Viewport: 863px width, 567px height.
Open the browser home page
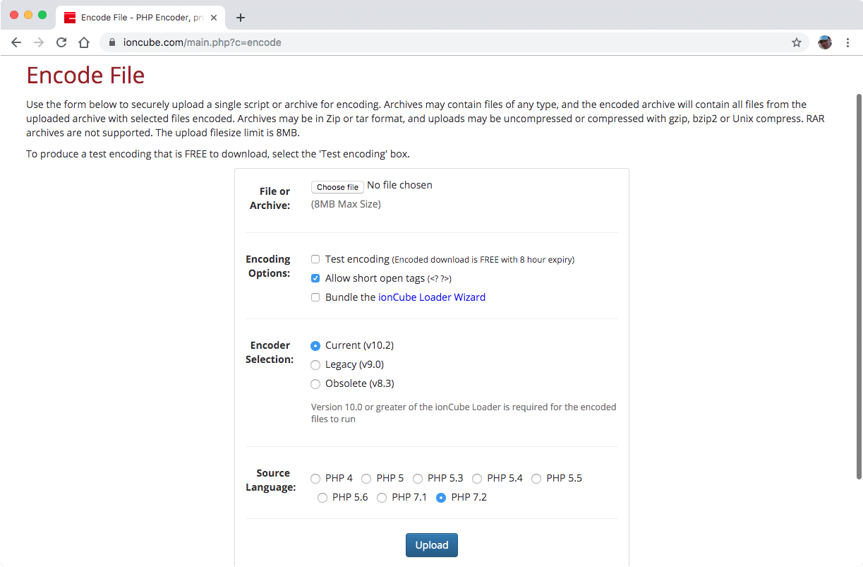83,42
